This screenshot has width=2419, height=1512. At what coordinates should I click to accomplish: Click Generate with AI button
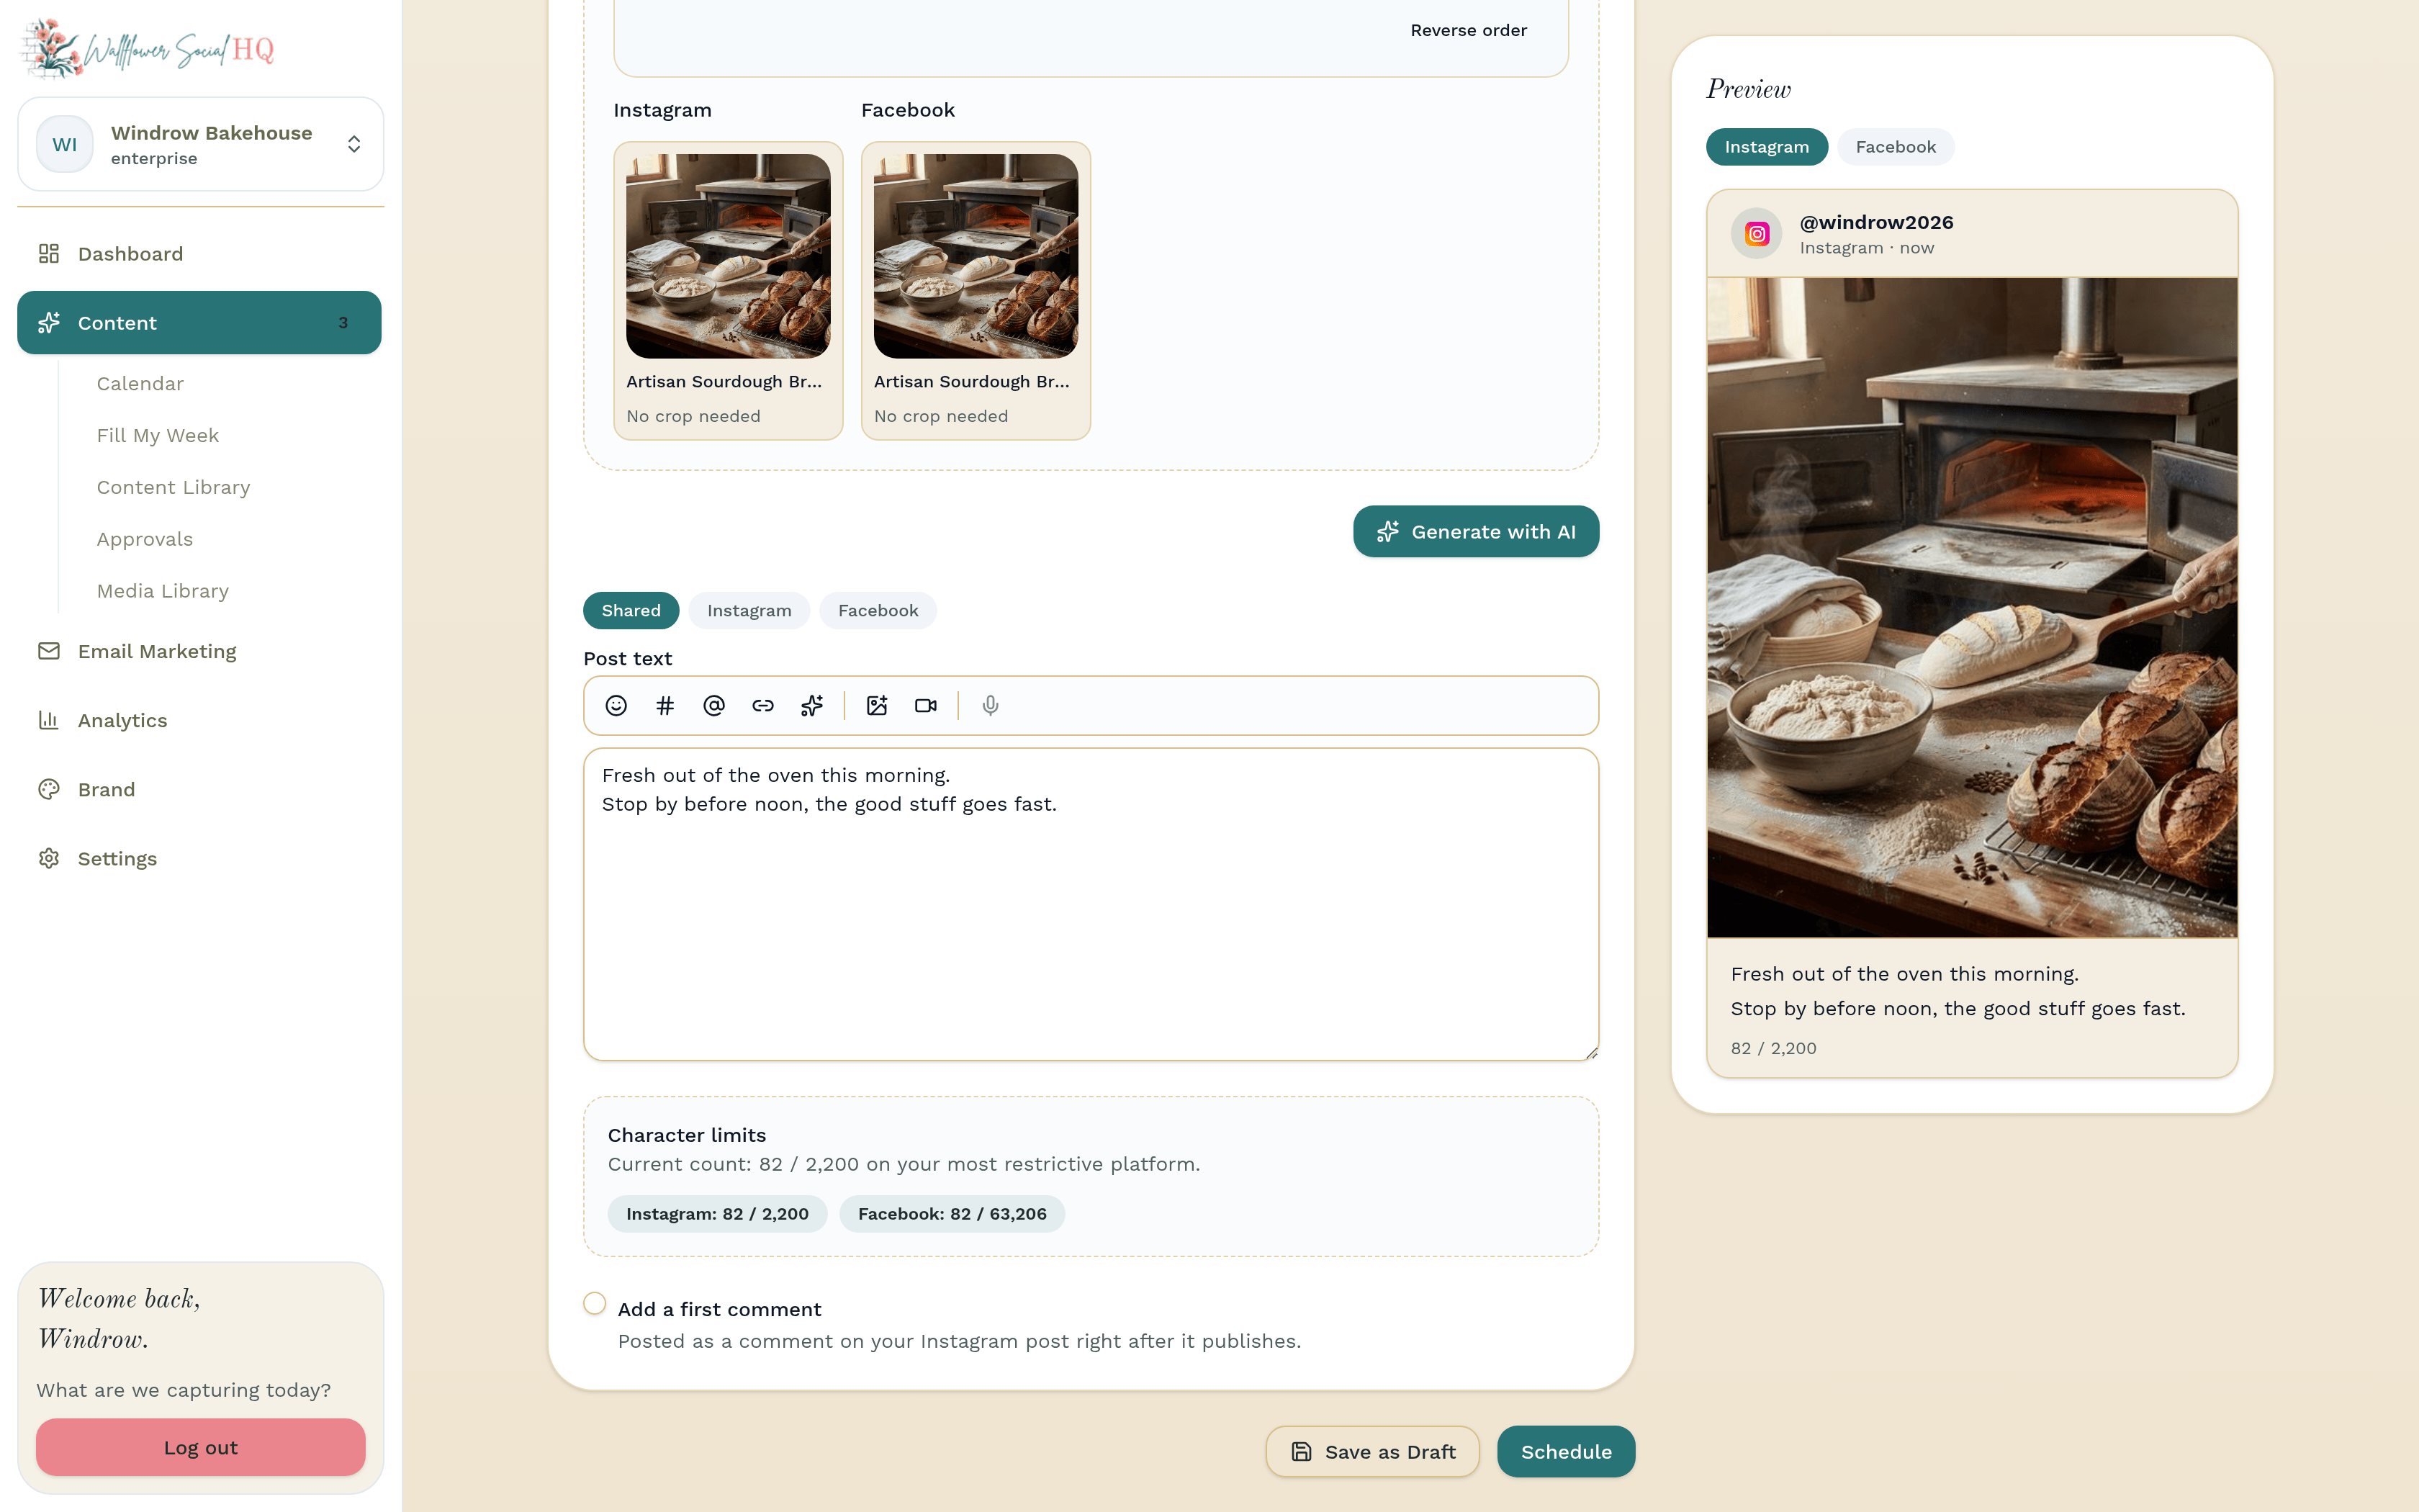1475,532
